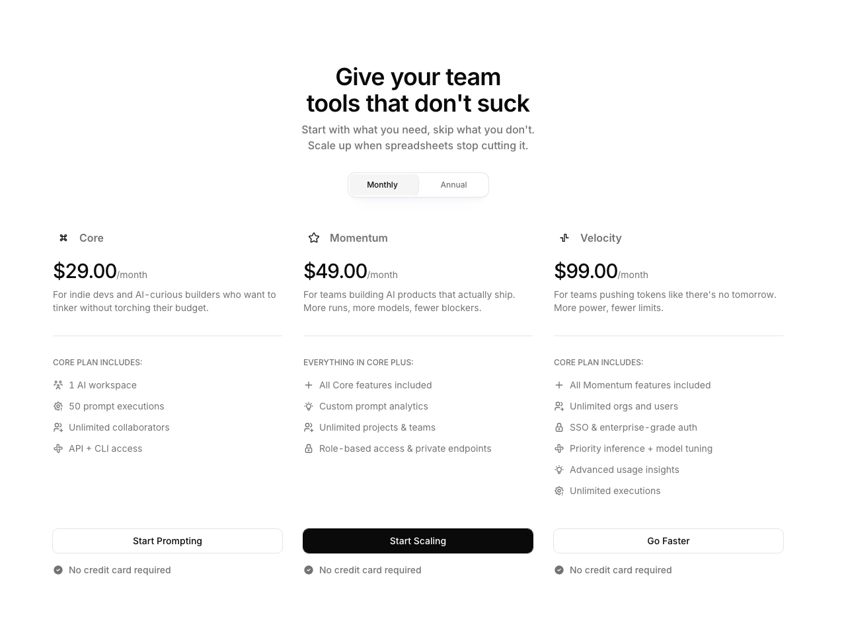Click lock icon beside Role-based access feature
The image size is (846, 640).
309,448
